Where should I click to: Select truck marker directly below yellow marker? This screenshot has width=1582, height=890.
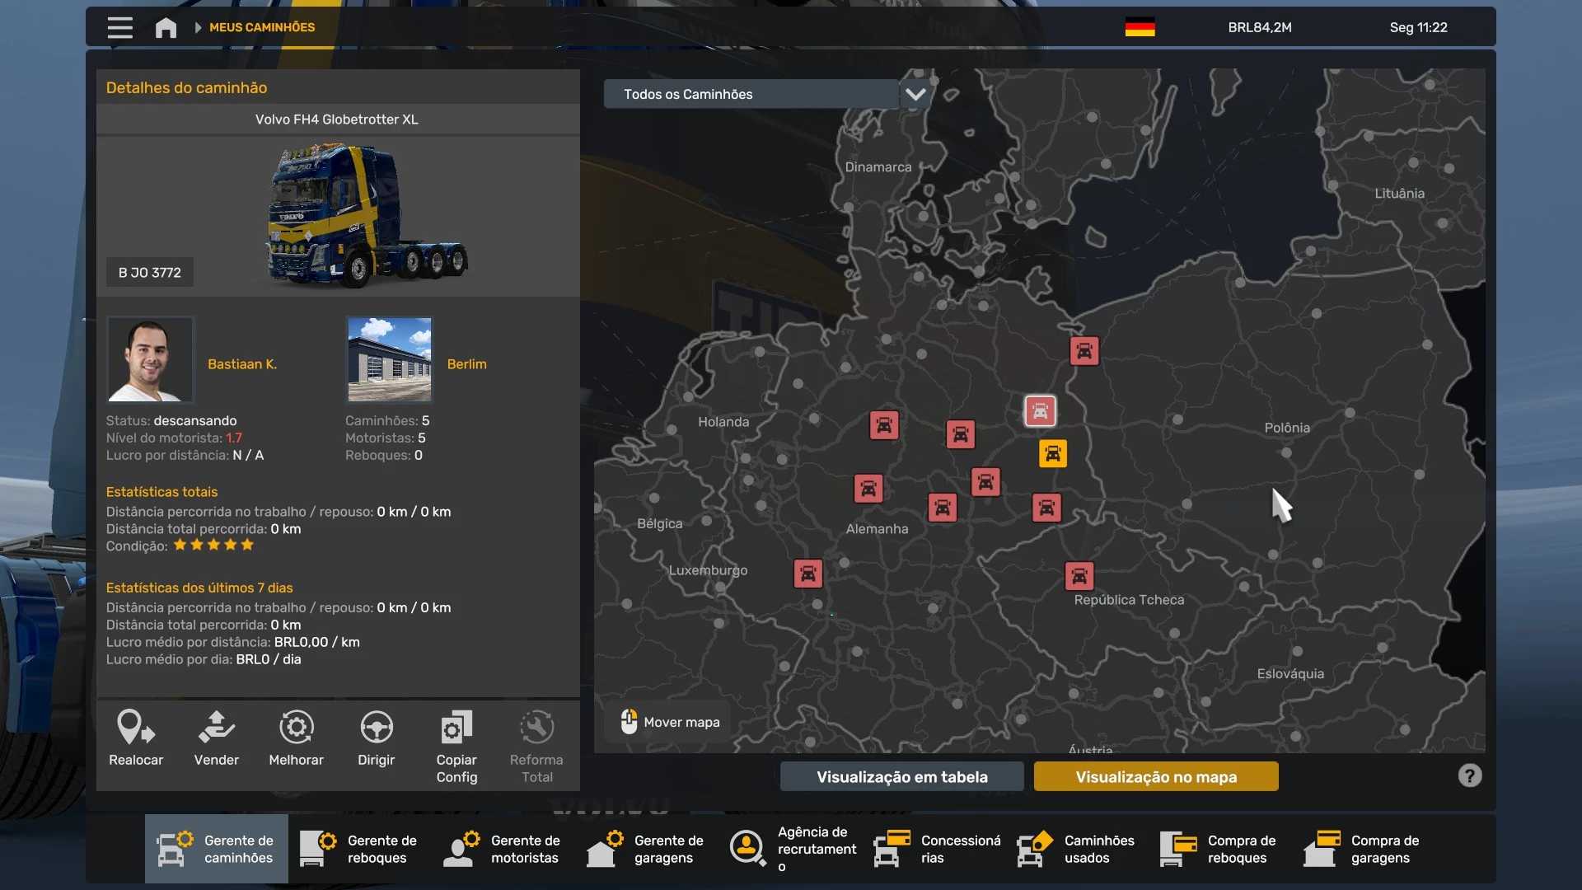coord(1046,508)
